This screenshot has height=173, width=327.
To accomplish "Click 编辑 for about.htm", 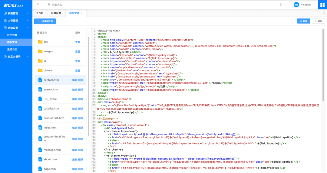I will 75,160.
